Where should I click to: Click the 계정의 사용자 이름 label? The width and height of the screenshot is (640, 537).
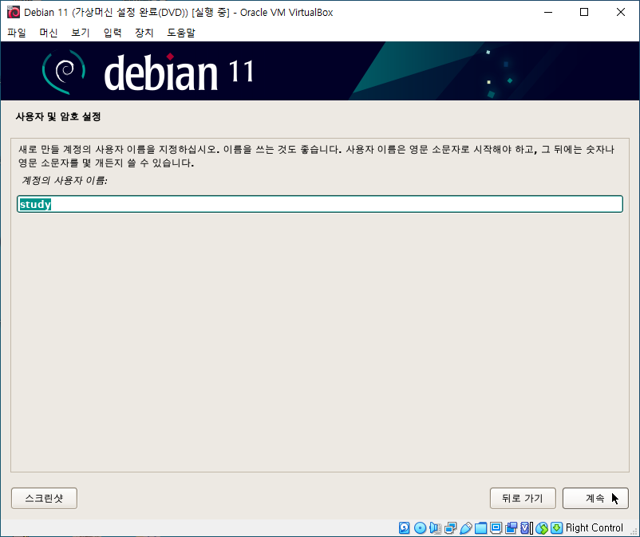pos(65,180)
